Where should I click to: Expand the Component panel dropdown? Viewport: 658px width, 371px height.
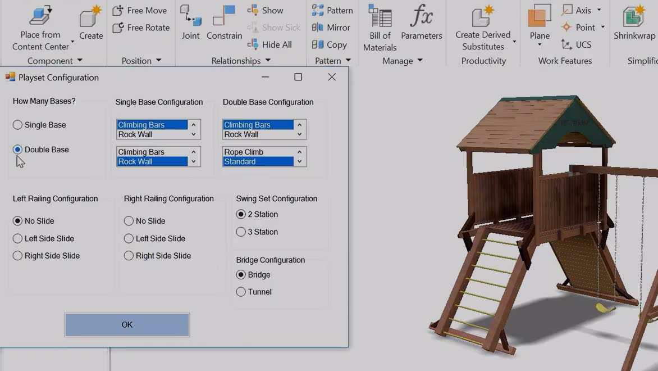point(80,61)
